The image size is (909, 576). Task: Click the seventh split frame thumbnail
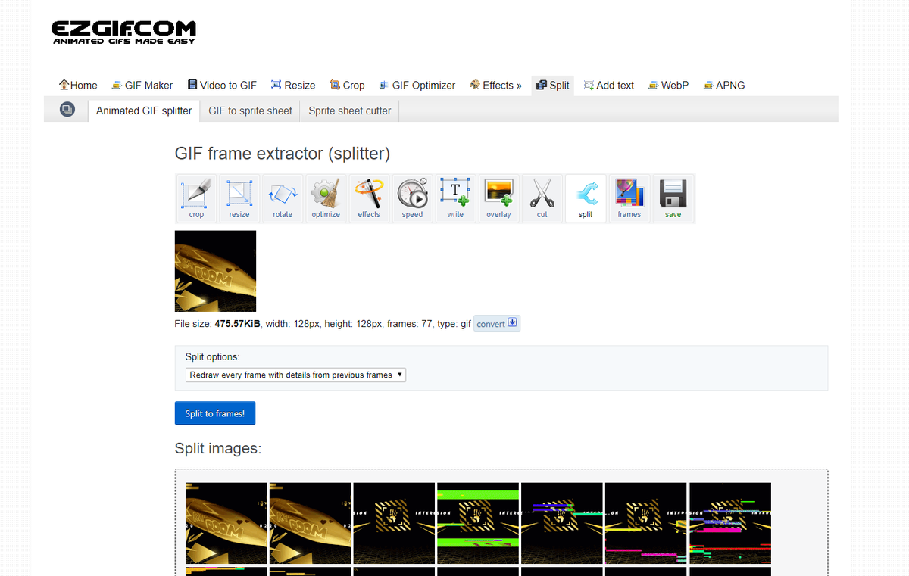tap(730, 523)
